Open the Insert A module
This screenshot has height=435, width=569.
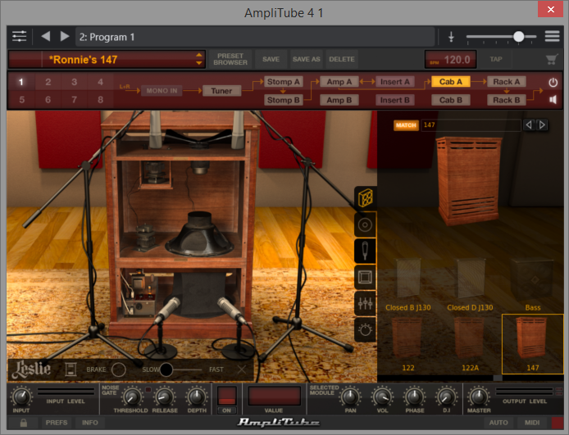[395, 82]
